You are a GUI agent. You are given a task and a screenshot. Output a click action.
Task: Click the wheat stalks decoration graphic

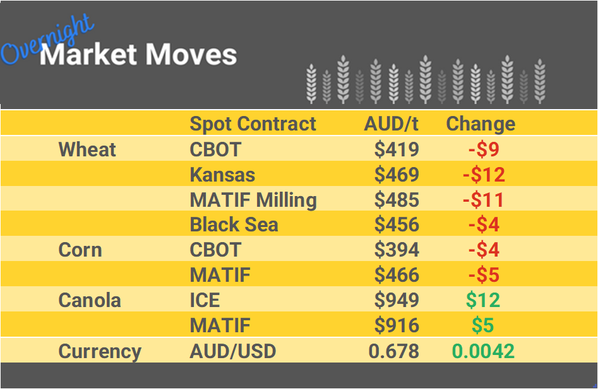[x=425, y=80]
